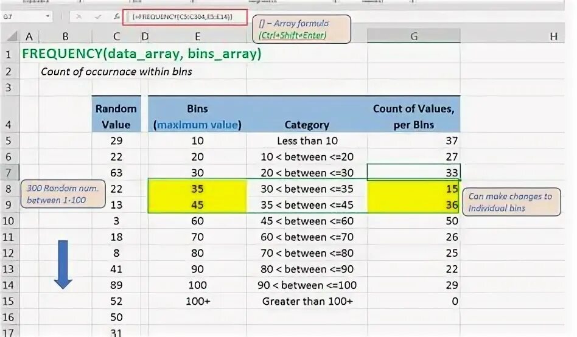This screenshot has width=577, height=337.
Task: Select column C header
Action: pos(116,36)
